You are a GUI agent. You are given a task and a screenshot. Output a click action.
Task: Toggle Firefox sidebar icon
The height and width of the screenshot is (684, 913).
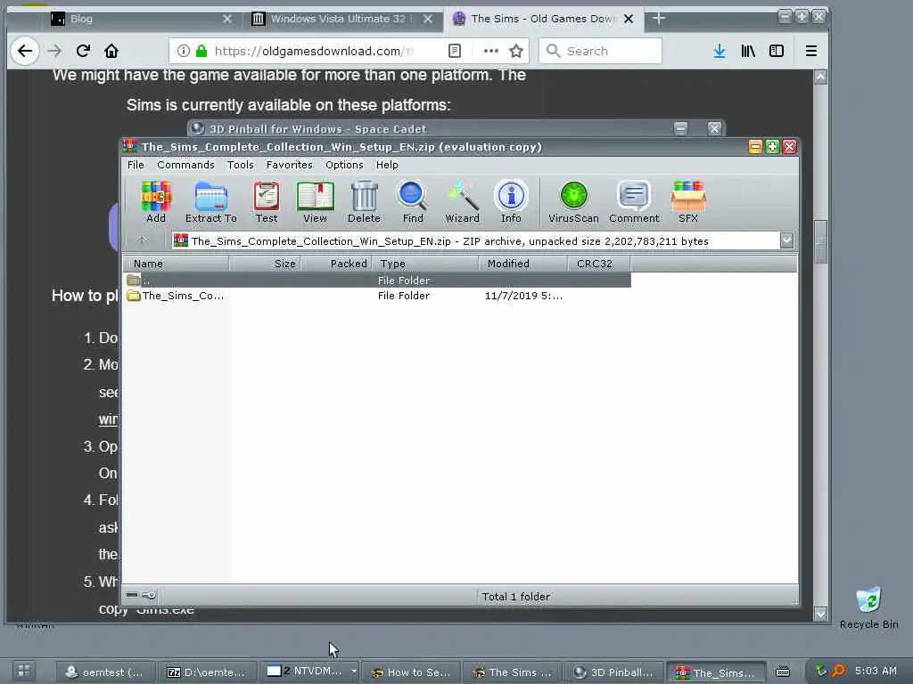click(777, 51)
